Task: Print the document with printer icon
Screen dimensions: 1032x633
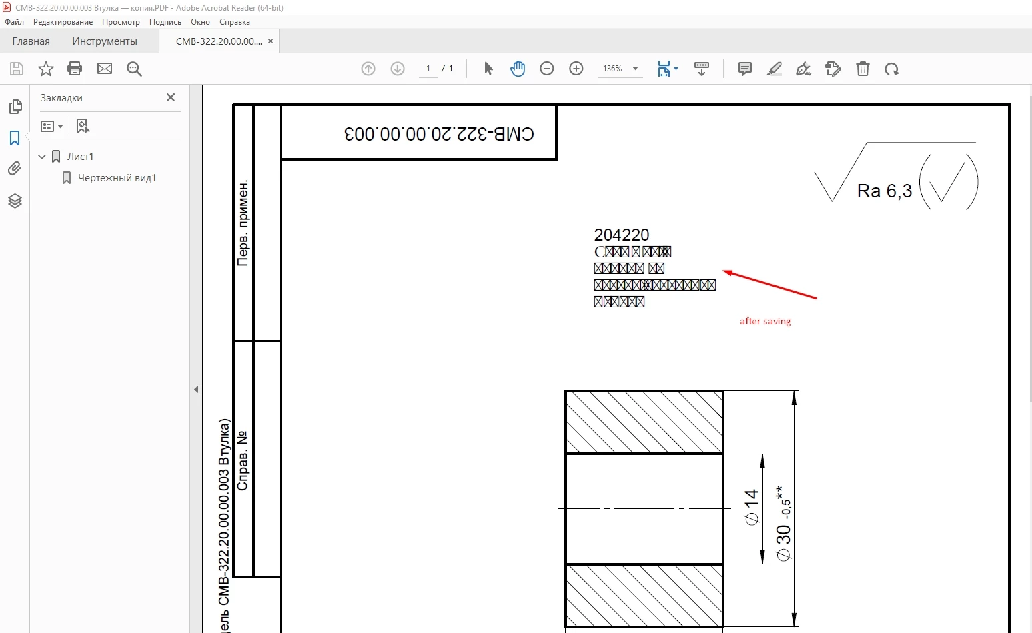Action: pyautogui.click(x=75, y=69)
